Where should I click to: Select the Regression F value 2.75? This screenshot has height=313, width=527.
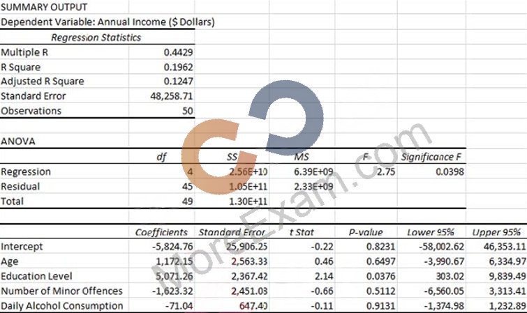click(x=386, y=171)
